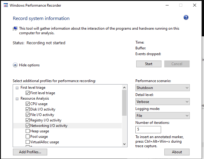Minimize the Windows Performance Recorder window
Image resolution: width=204 pixels, height=159 pixels.
point(167,5)
